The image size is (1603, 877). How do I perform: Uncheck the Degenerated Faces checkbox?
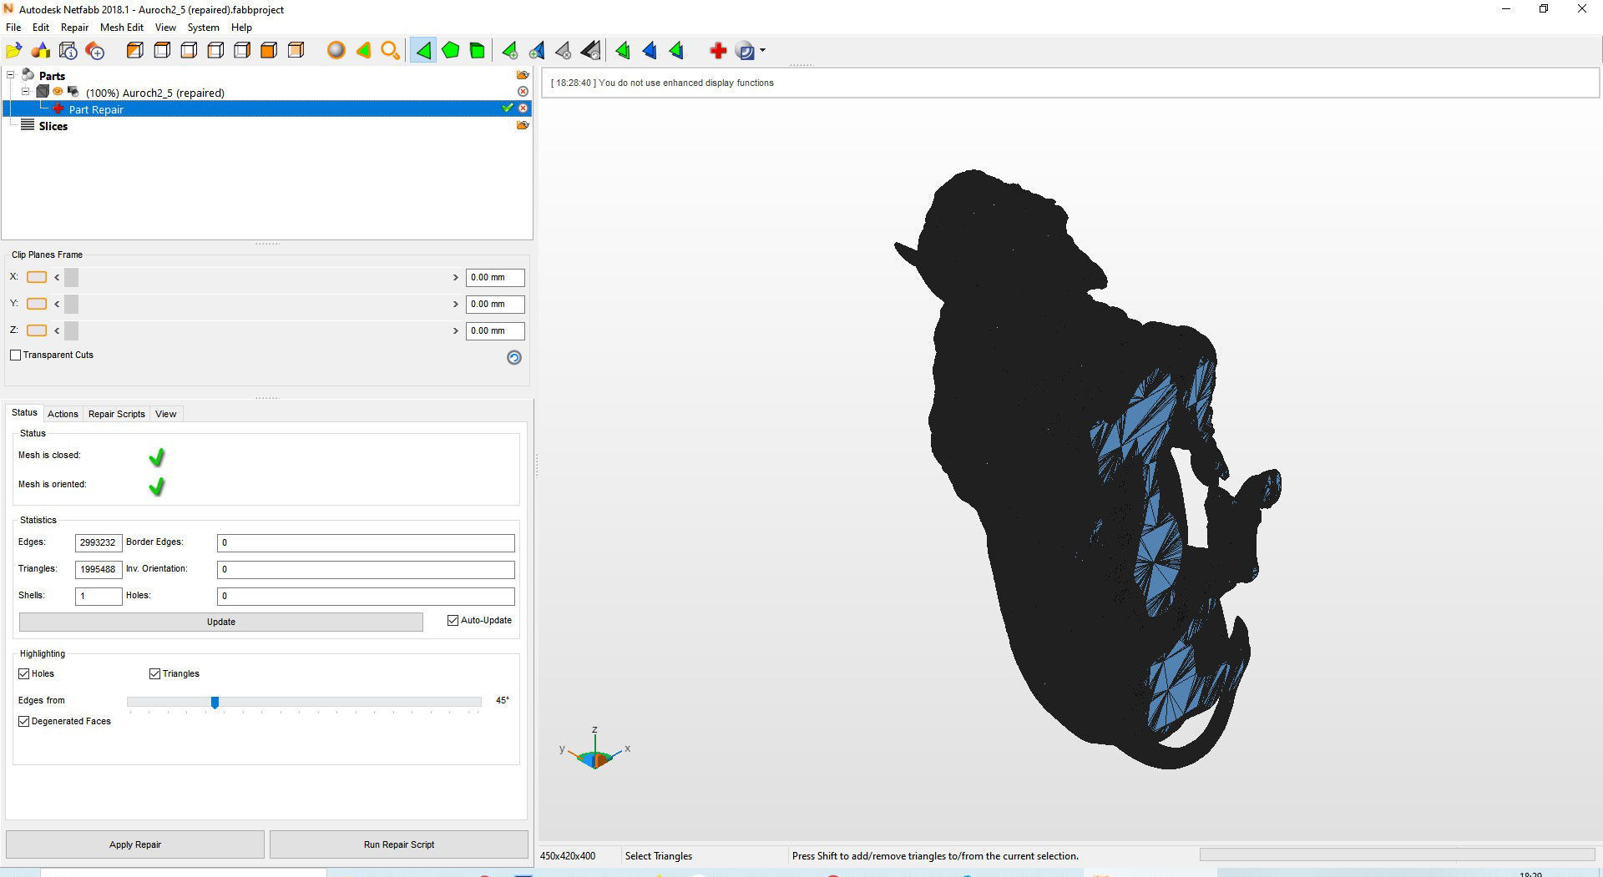pyautogui.click(x=24, y=722)
